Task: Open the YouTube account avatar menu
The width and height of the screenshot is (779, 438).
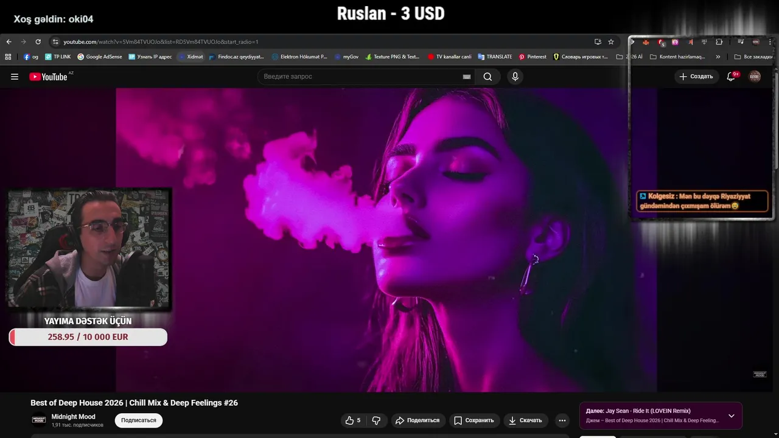Action: coord(755,77)
